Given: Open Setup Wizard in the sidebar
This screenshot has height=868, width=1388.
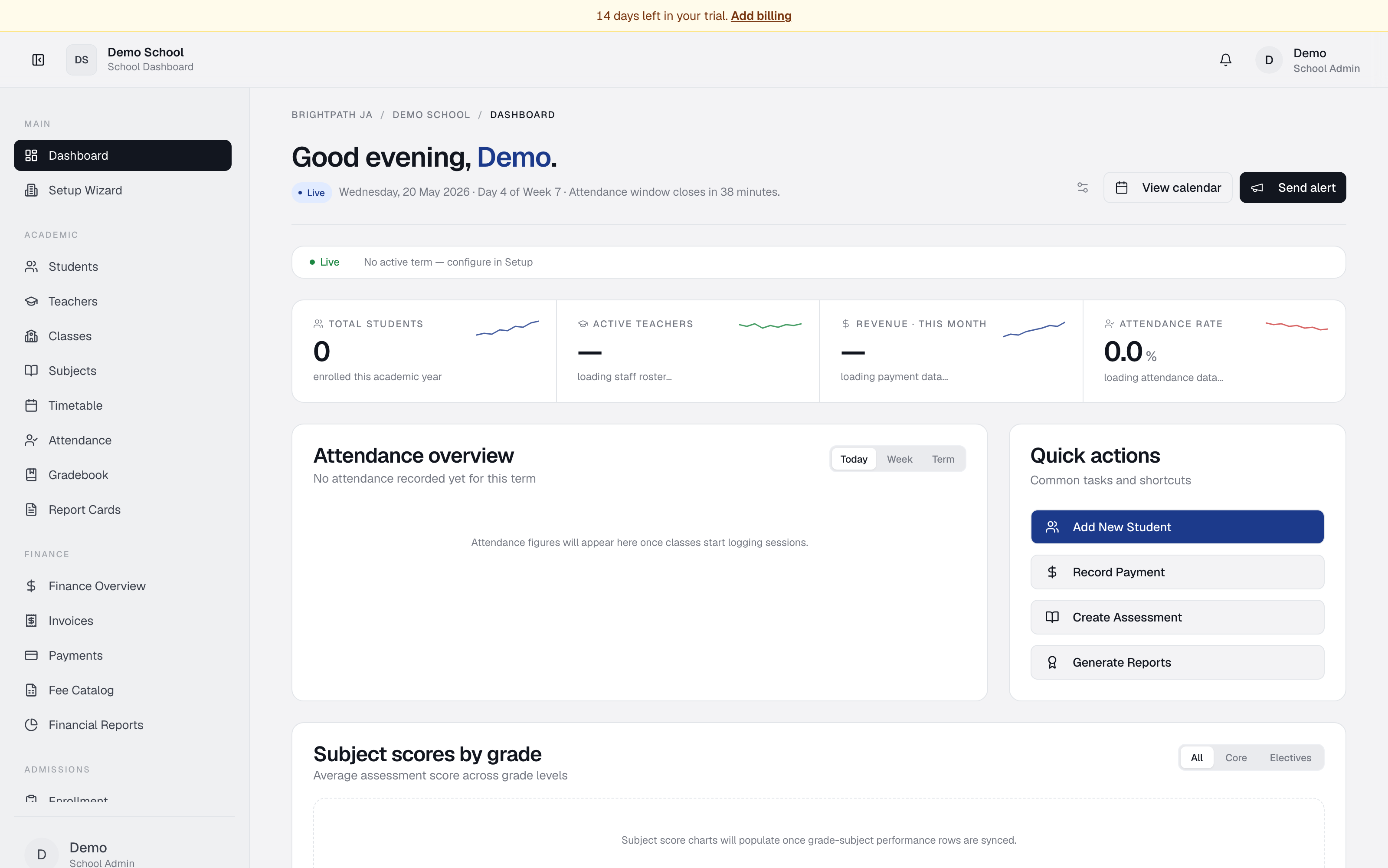Looking at the screenshot, I should [123, 190].
